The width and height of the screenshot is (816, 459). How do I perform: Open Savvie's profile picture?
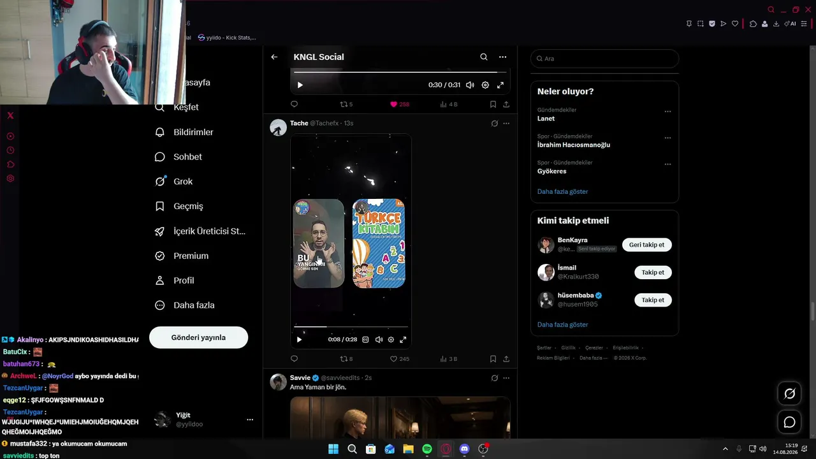(x=278, y=382)
